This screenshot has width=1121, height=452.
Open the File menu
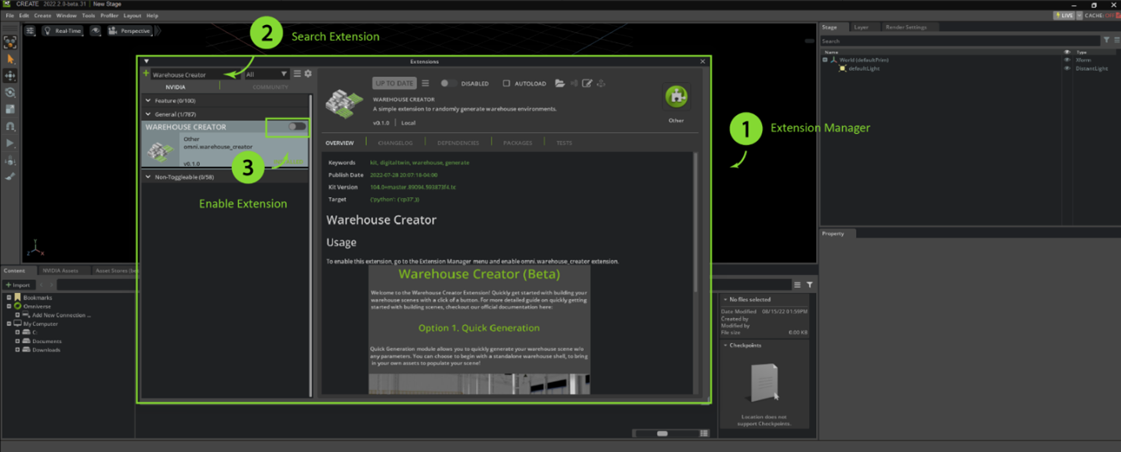10,16
